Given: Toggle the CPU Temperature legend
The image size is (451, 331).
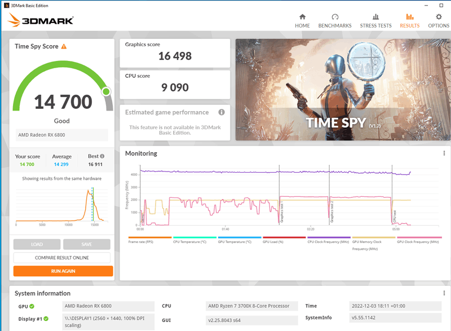Looking at the screenshot, I should [x=194, y=240].
